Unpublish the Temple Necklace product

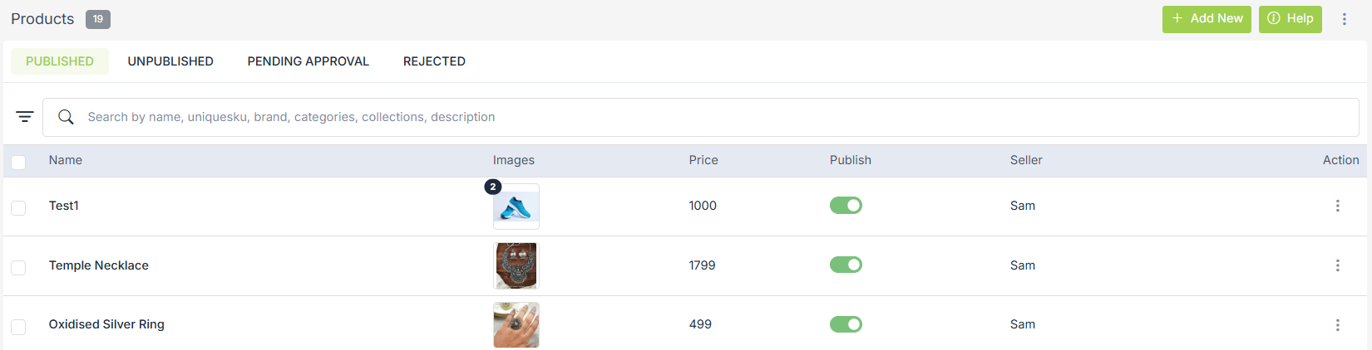[846, 265]
